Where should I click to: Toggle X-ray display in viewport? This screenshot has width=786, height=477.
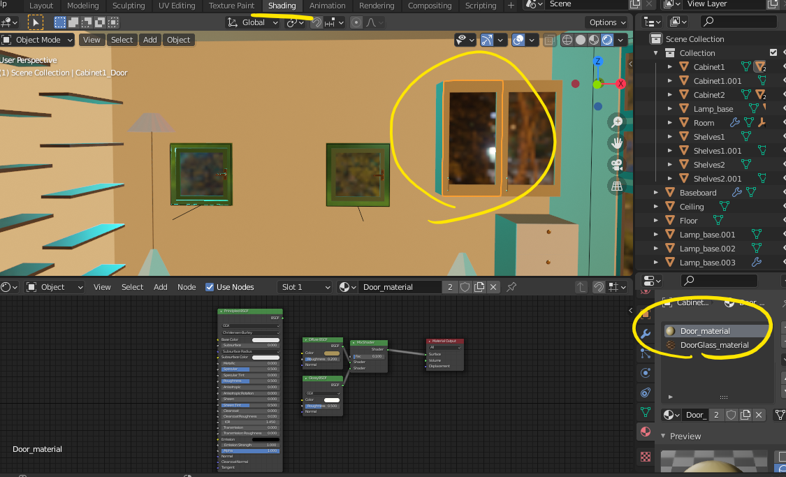pos(549,40)
